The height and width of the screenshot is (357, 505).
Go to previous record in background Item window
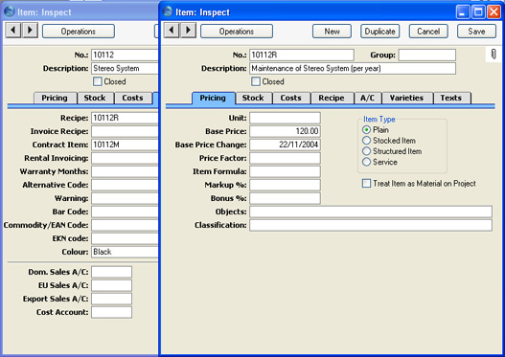tap(13, 31)
